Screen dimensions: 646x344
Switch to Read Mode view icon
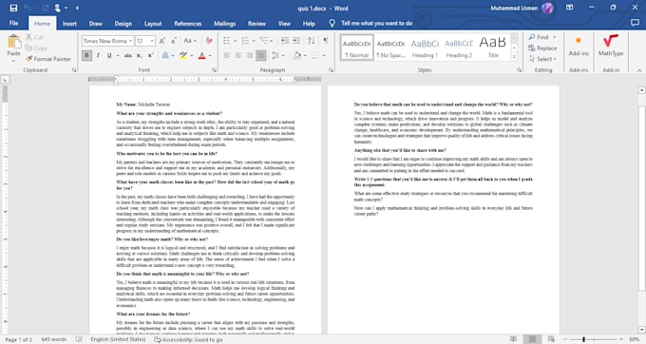pos(513,339)
